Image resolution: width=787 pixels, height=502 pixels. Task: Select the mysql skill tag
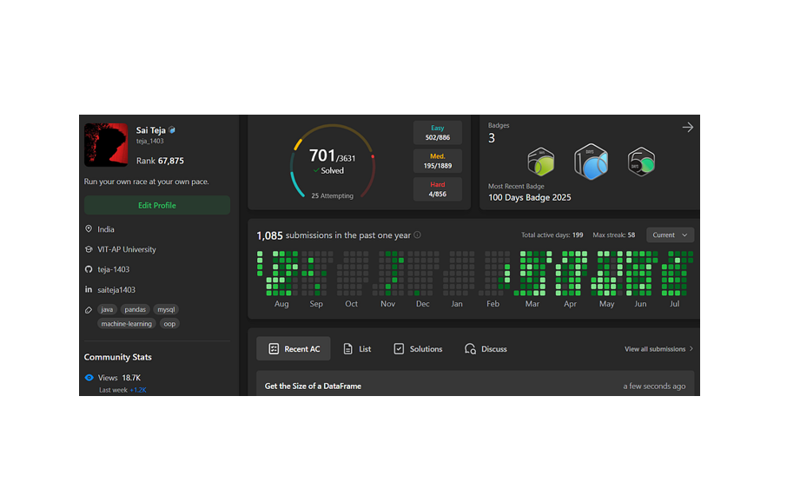(166, 309)
